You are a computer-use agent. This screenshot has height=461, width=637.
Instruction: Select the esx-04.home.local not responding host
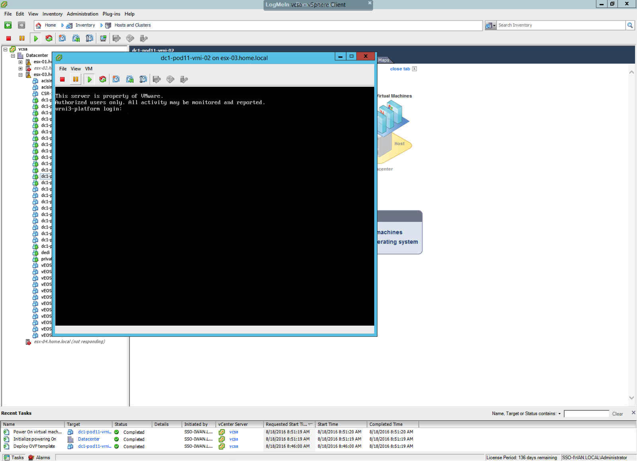69,341
